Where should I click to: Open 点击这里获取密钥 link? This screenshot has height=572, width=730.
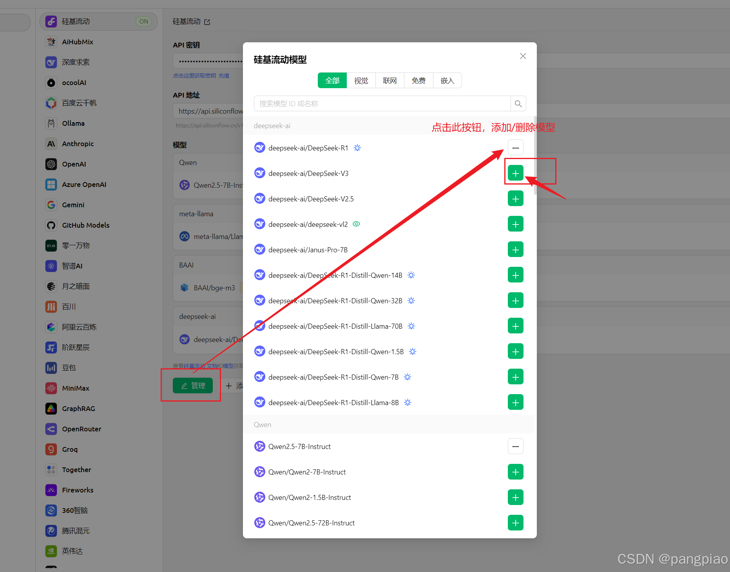(x=194, y=76)
